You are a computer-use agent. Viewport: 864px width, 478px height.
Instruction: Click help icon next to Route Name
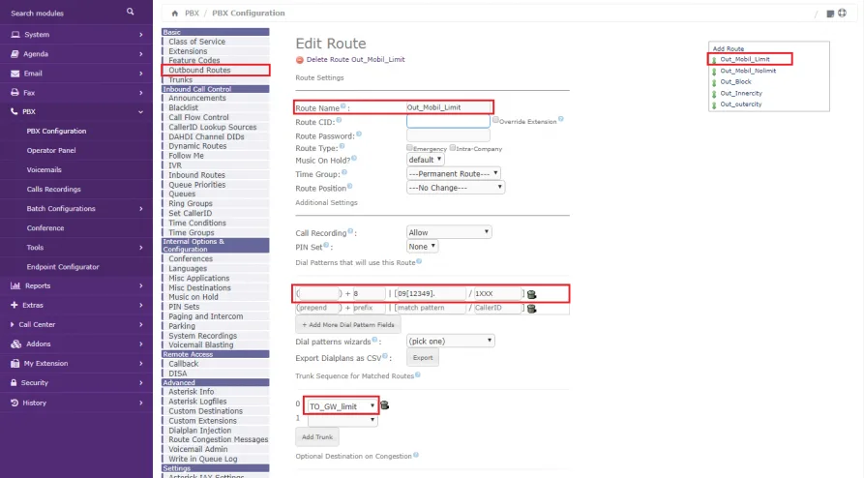343,105
